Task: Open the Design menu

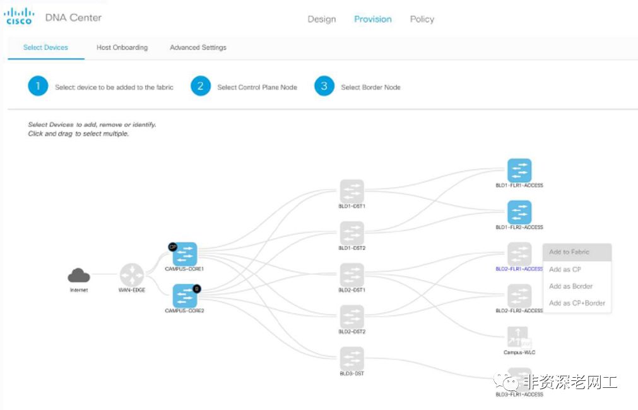Action: click(321, 19)
